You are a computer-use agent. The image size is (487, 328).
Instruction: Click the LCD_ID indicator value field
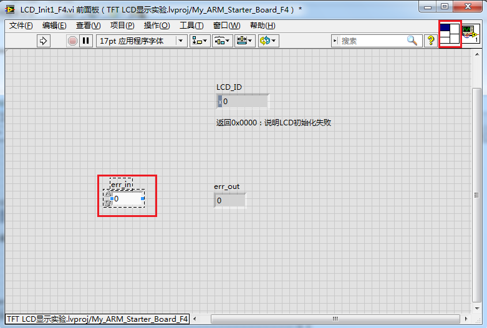coord(244,102)
